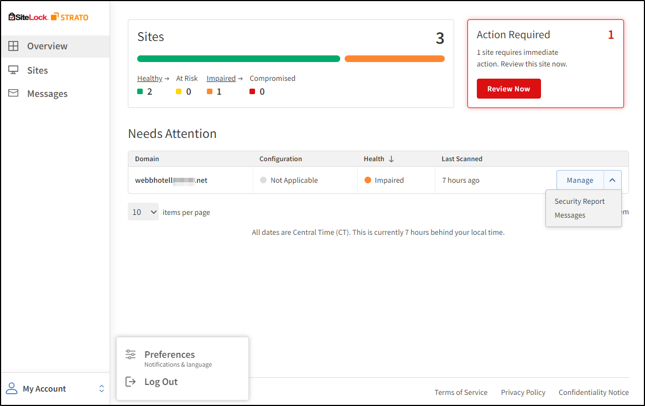Screen dimensions: 645x406
Task: Click the Sites monitor icon in sidebar
Action: click(12, 70)
